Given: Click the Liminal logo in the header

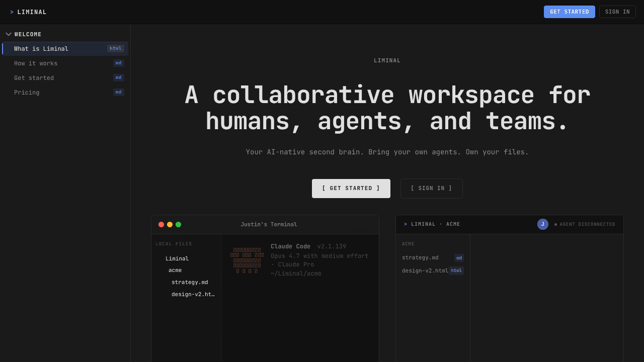Looking at the screenshot, I should pyautogui.click(x=28, y=12).
